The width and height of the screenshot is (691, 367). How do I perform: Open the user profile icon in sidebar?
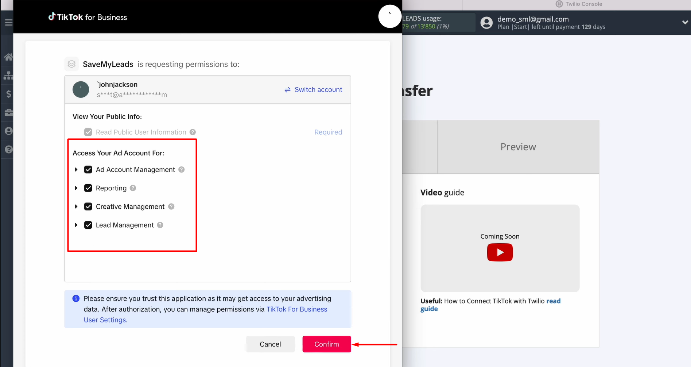(x=8, y=131)
